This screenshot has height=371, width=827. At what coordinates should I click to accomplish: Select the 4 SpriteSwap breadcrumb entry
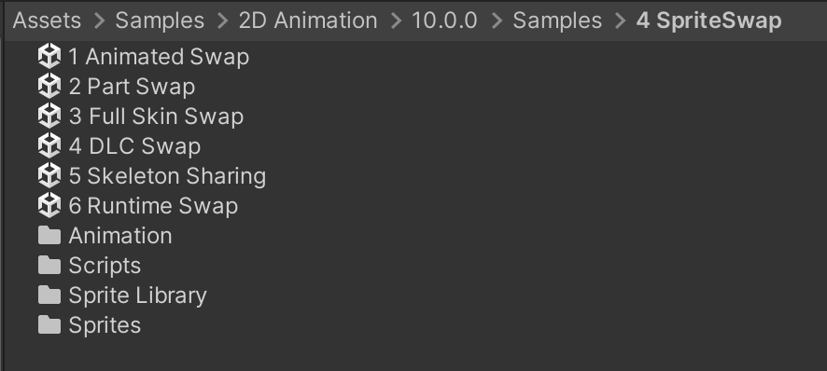[x=708, y=21]
